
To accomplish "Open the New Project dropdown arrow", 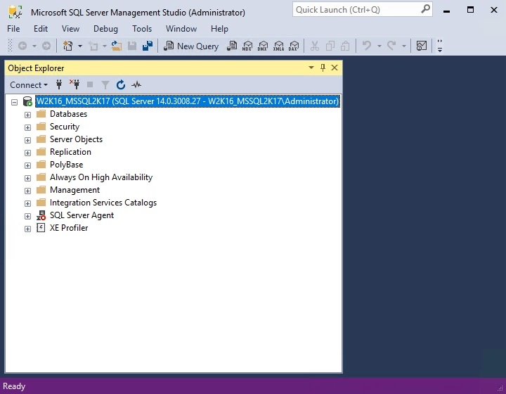I will [x=80, y=46].
